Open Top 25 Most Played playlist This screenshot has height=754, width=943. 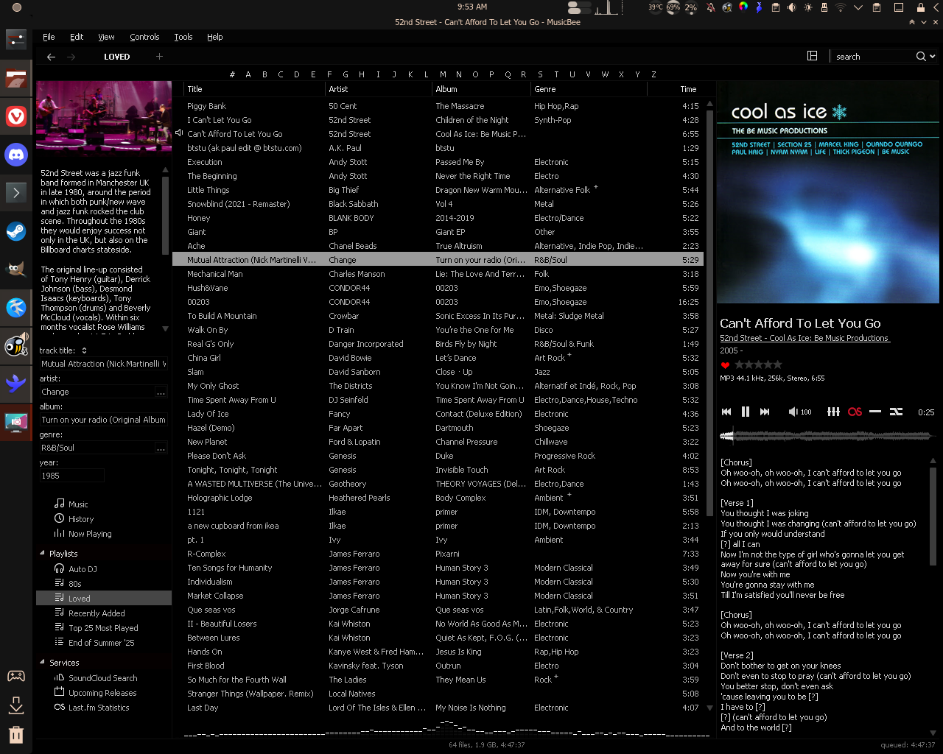[103, 628]
